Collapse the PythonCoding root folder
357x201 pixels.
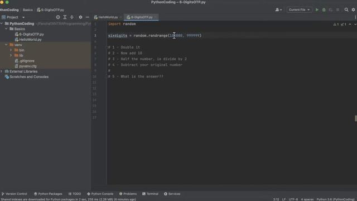pyautogui.click(x=2, y=23)
